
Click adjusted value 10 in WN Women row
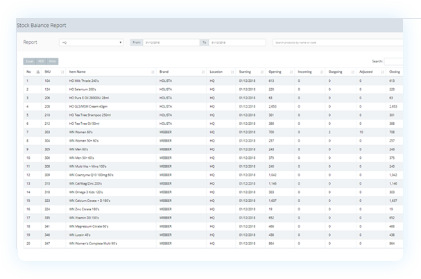pyautogui.click(x=361, y=133)
